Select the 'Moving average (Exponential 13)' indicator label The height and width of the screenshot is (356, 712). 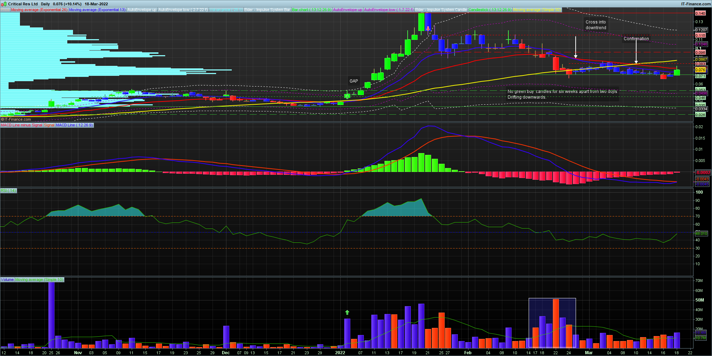[x=97, y=10]
